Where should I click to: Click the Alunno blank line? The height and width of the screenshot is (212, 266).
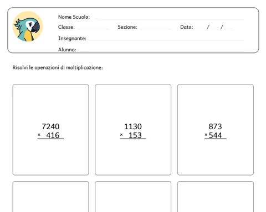pyautogui.click(x=161, y=51)
